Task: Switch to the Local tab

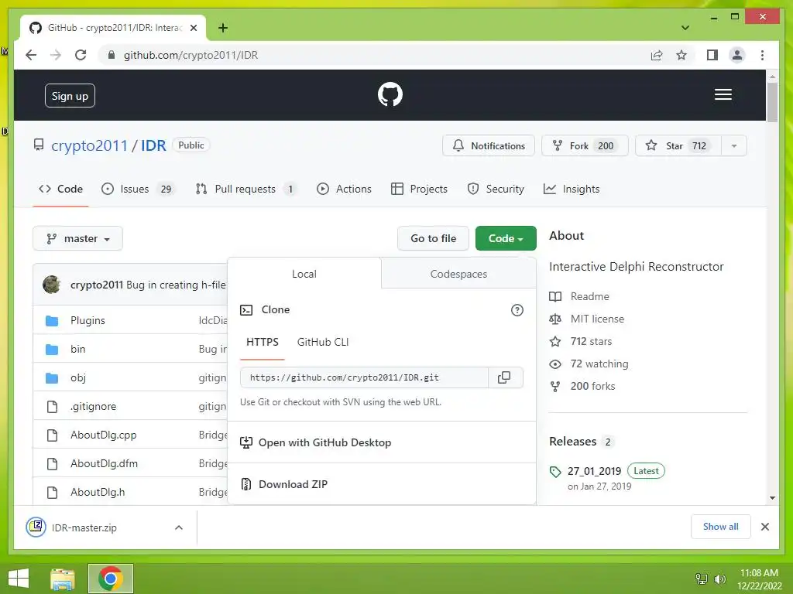Action: click(304, 274)
